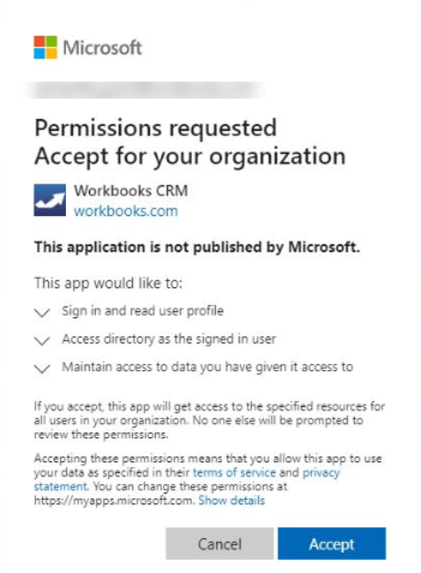Click 'Maintain access to data you have given' text

tap(207, 367)
